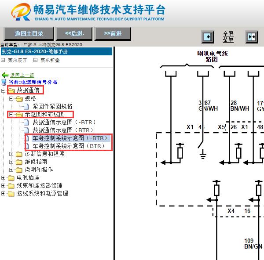Select the 示意图和布线图 folder
The image size is (264, 260).
[x=44, y=114]
